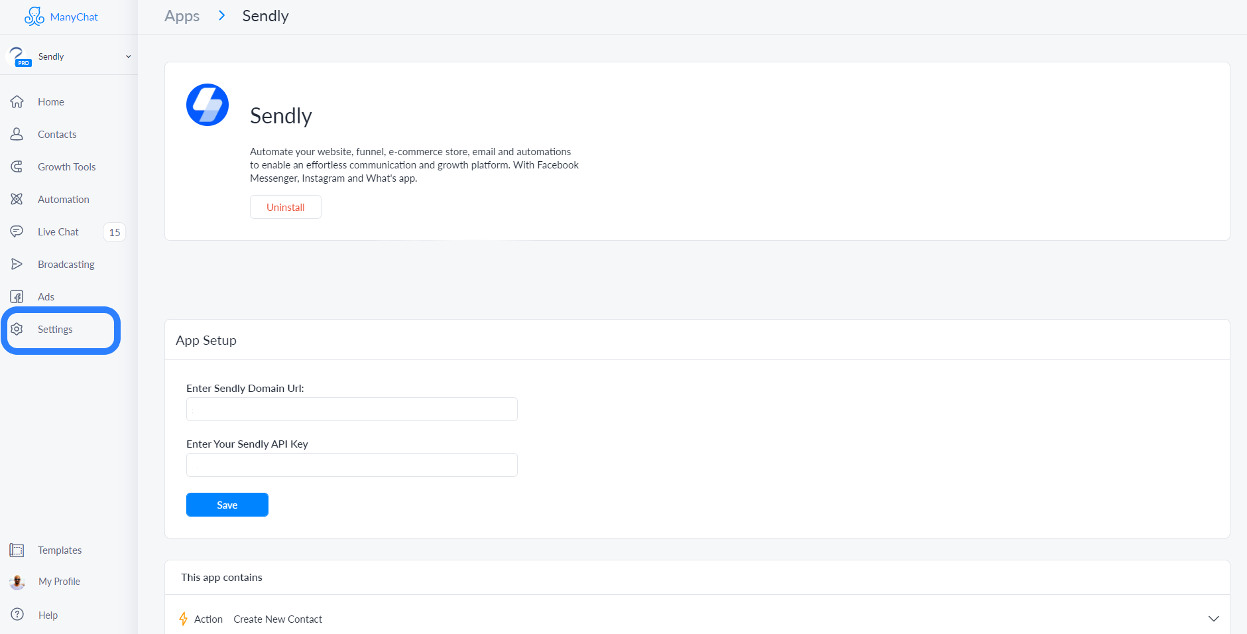
Task: Click the Live Chat bubble icon
Action: click(x=17, y=231)
